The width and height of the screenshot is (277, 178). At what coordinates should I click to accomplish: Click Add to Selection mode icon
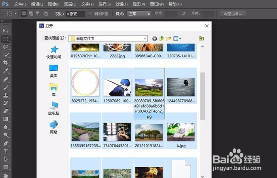31,13
